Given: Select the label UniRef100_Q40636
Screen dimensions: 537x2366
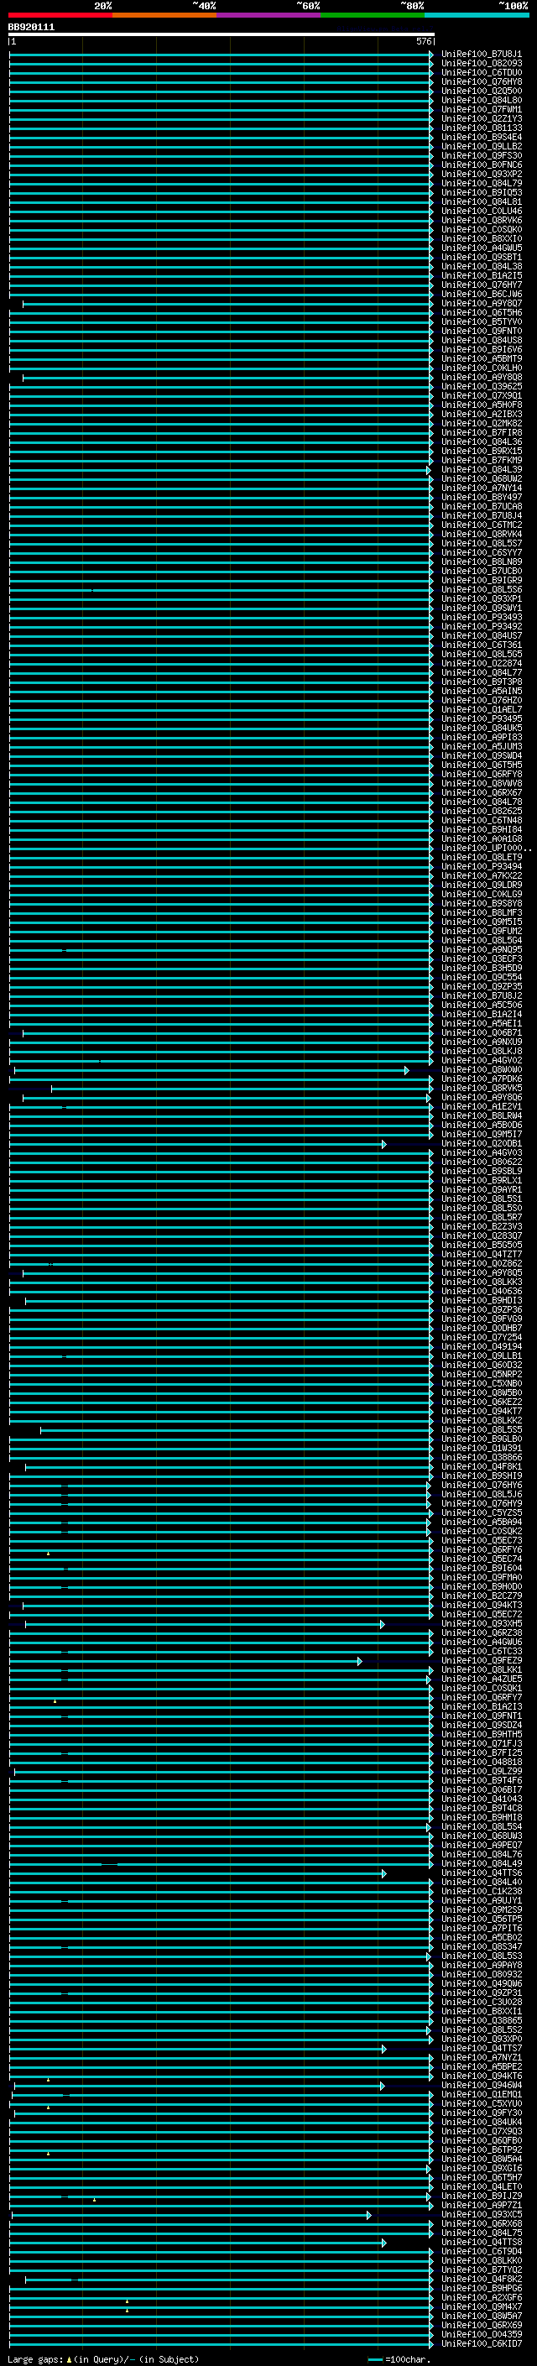Looking at the screenshot, I should (x=482, y=1292).
